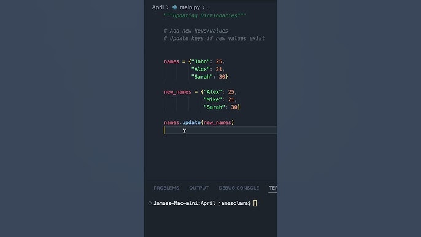
Task: Switch to the OUTPUT panel tab
Action: [x=199, y=188]
